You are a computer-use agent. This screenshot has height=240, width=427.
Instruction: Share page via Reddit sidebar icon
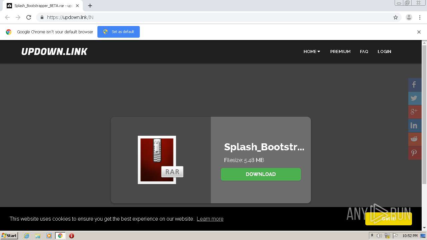(x=415, y=139)
